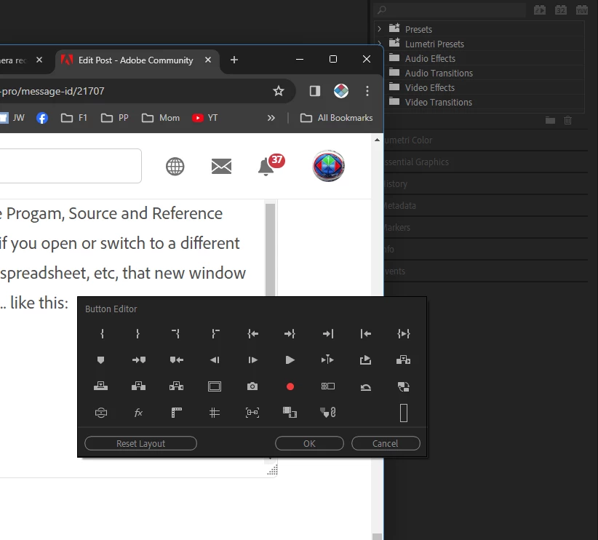The width and height of the screenshot is (598, 540).
Task: Click the curved undo-arrow Revert Trim icon
Action: (x=366, y=387)
